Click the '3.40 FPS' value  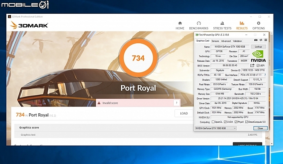[252, 135]
